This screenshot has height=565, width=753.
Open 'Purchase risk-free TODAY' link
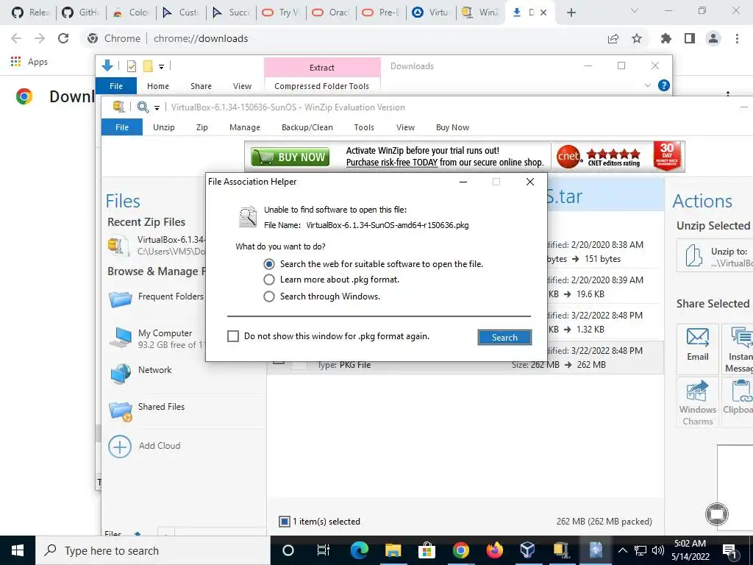click(x=392, y=163)
